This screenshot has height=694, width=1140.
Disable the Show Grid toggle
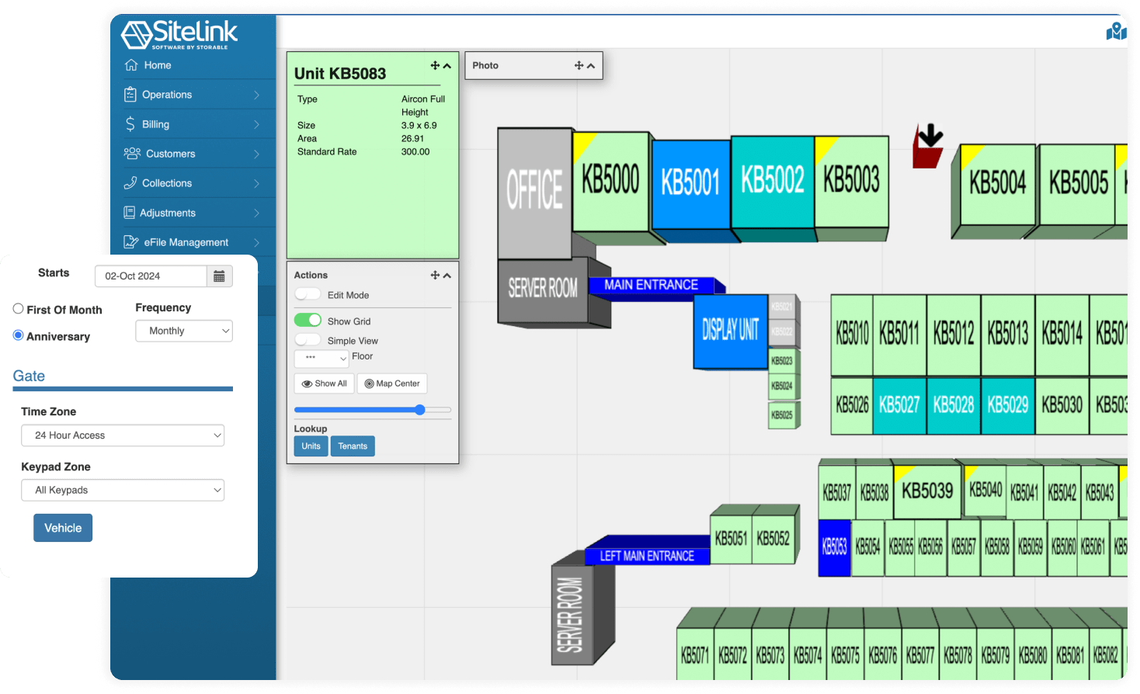pyautogui.click(x=308, y=320)
